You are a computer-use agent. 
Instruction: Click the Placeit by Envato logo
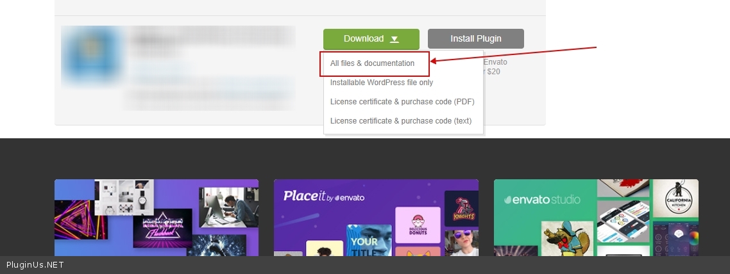(x=324, y=197)
